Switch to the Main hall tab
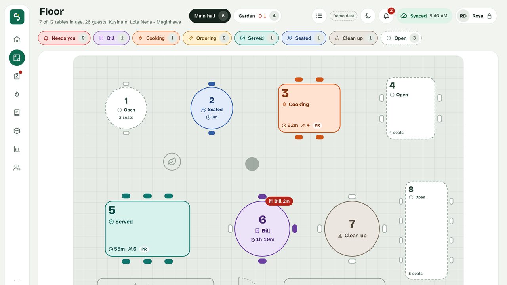Viewport: 507px width, 285px height. [x=210, y=16]
